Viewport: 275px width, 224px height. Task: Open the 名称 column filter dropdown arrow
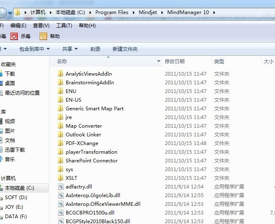159,61
